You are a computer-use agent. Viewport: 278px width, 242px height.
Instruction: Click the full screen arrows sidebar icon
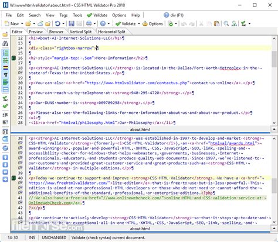(x=5, y=132)
